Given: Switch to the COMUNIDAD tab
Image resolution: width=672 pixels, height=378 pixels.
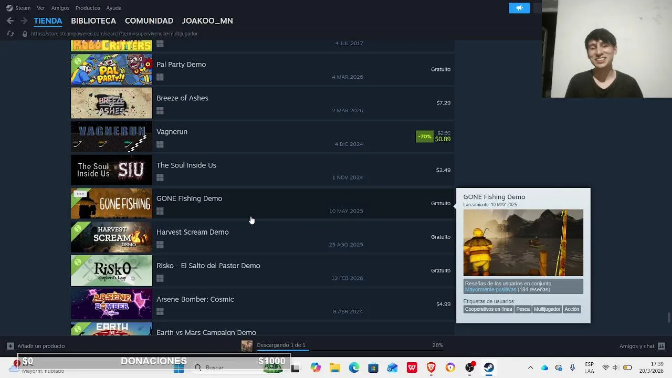Looking at the screenshot, I should click(149, 20).
